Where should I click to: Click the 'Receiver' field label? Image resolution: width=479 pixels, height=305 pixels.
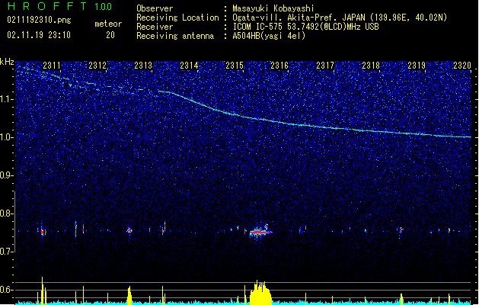coord(155,27)
